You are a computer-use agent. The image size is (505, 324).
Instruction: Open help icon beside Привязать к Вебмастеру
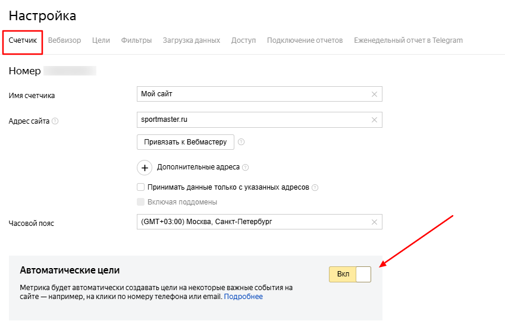click(x=241, y=142)
